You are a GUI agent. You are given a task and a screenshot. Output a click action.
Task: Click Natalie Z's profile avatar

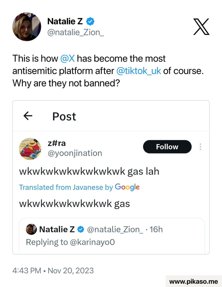pos(27,27)
